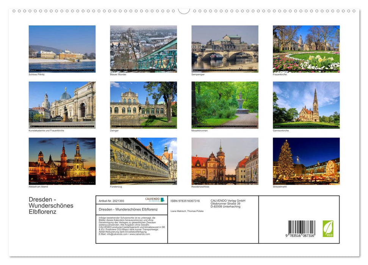Click the info@calvendo.com email line
Image resolution: width=368 pixels, height=265 pixels.
[x=124, y=234]
